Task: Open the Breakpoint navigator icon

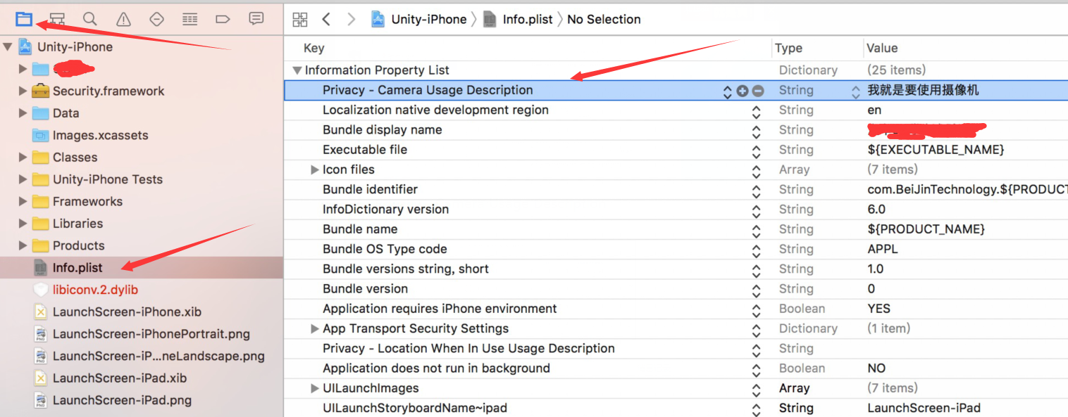Action: (x=223, y=19)
